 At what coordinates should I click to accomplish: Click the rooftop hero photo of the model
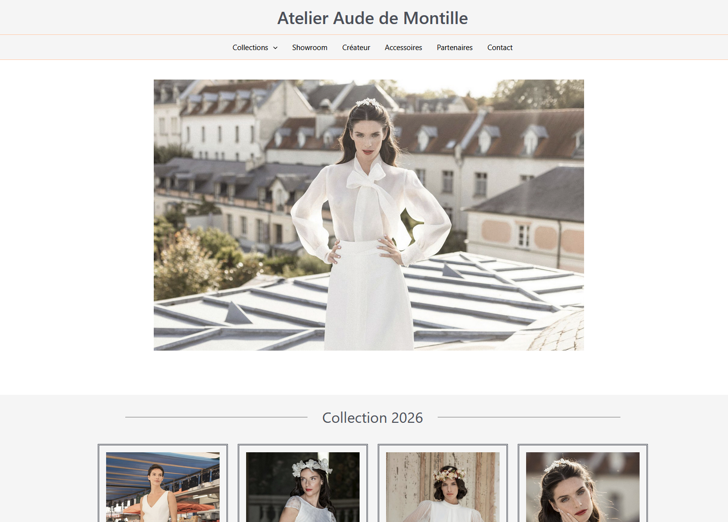(369, 215)
